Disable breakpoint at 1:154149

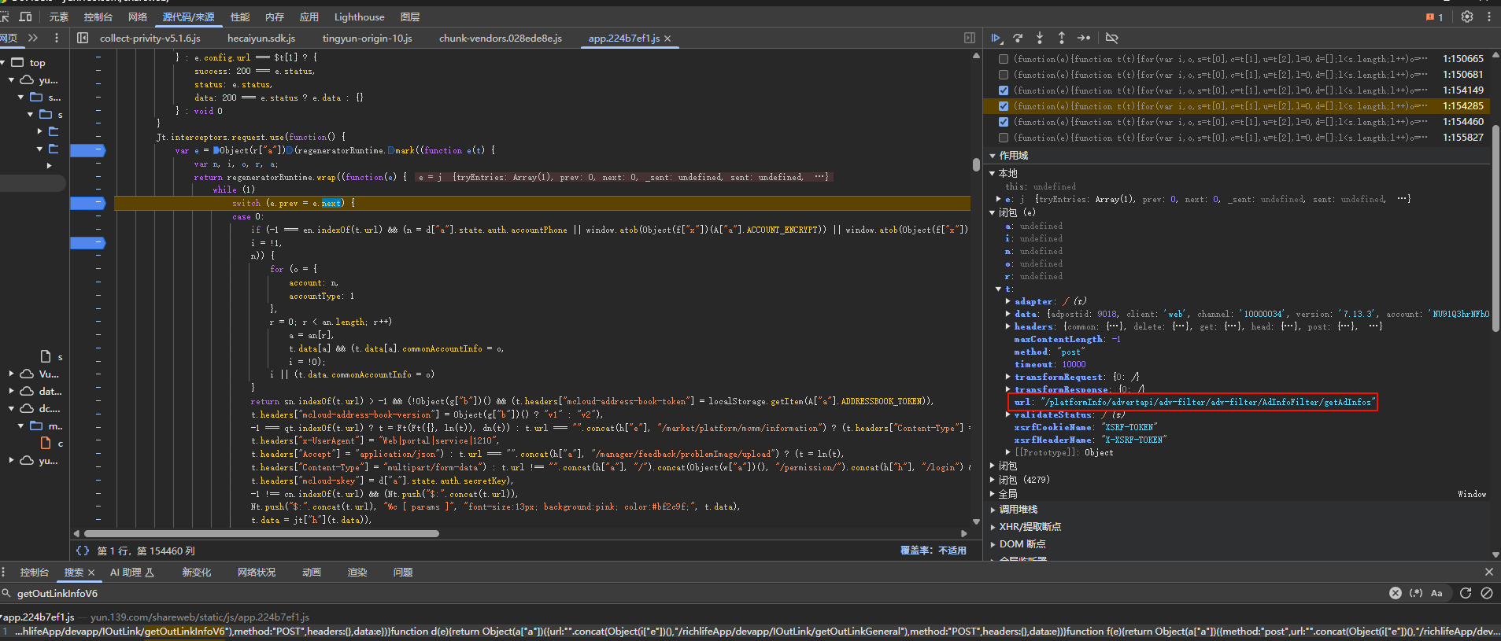1004,90
